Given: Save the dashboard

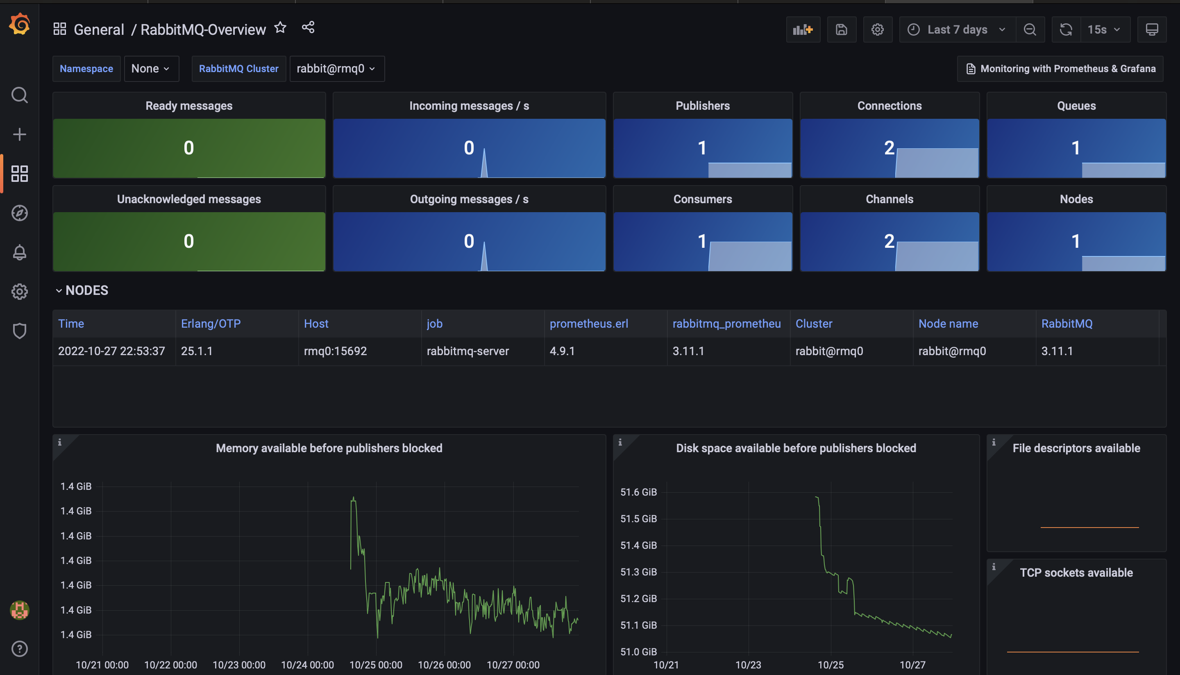Looking at the screenshot, I should [x=842, y=29].
